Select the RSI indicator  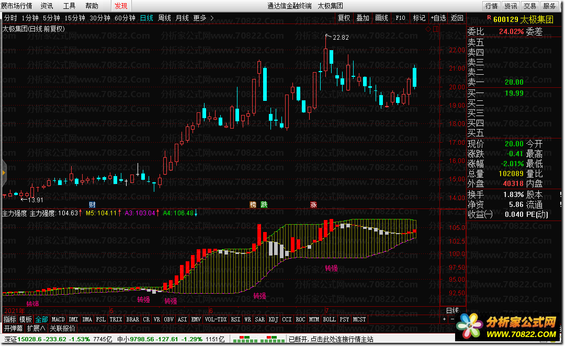point(236,319)
